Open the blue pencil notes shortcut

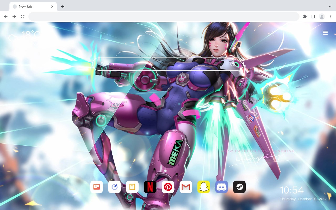114,187
